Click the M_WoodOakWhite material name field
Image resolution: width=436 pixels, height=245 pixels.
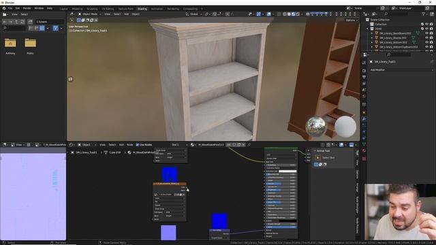[211, 145]
